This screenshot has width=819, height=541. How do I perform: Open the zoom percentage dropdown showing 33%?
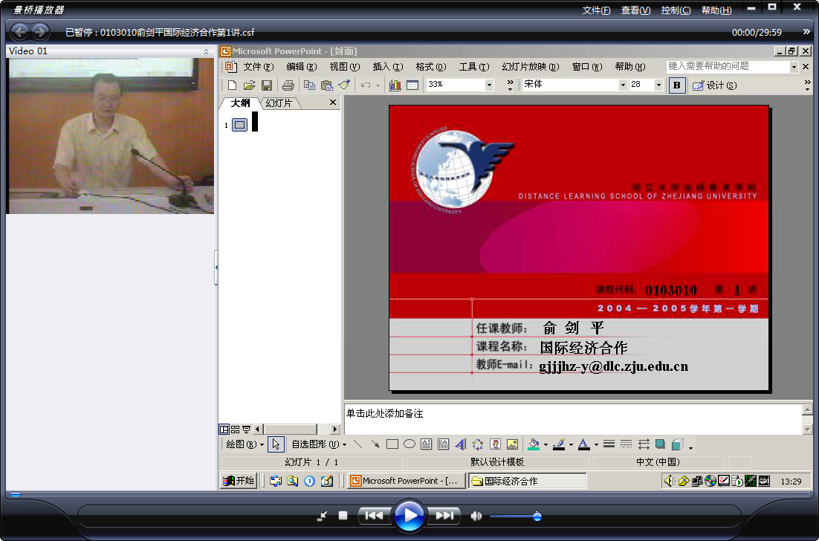489,85
